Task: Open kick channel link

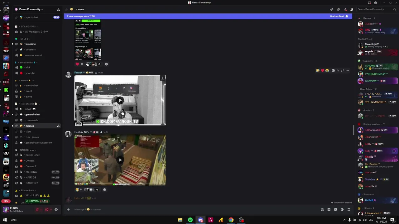Action: coord(37,67)
